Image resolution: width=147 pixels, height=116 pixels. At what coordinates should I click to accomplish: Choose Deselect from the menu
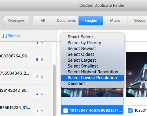coord(93,83)
